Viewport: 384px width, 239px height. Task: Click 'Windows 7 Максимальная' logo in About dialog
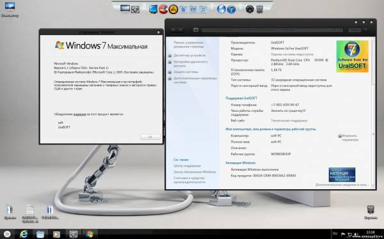pyautogui.click(x=101, y=45)
